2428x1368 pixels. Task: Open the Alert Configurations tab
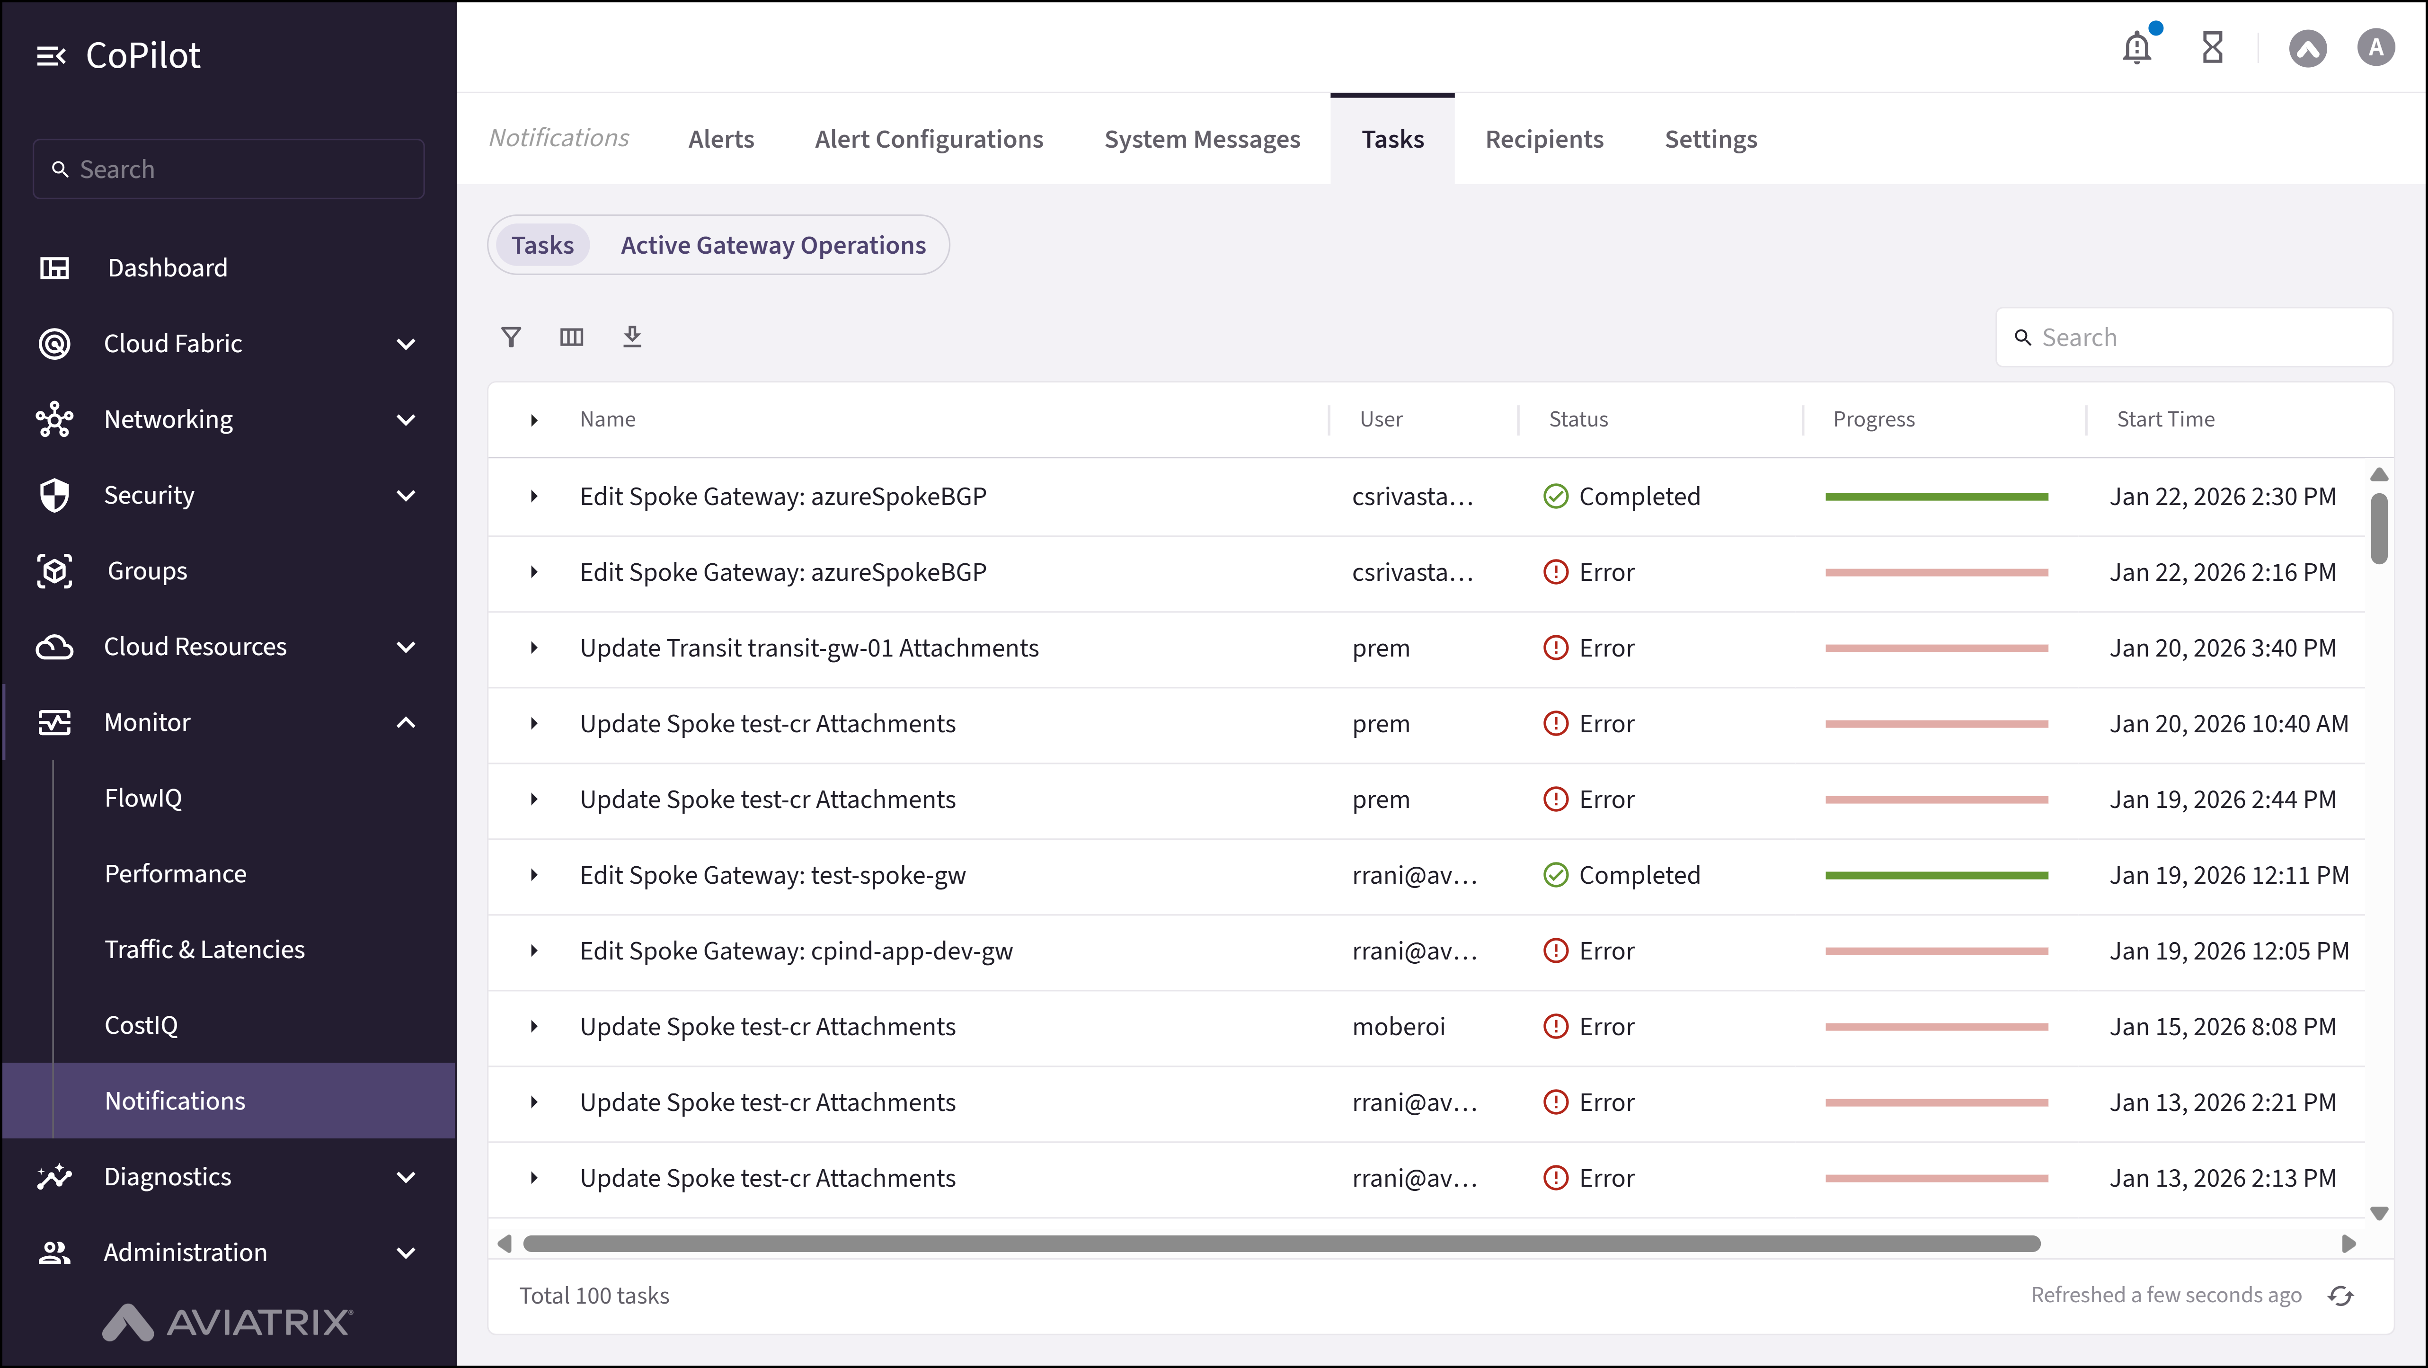[x=929, y=140]
